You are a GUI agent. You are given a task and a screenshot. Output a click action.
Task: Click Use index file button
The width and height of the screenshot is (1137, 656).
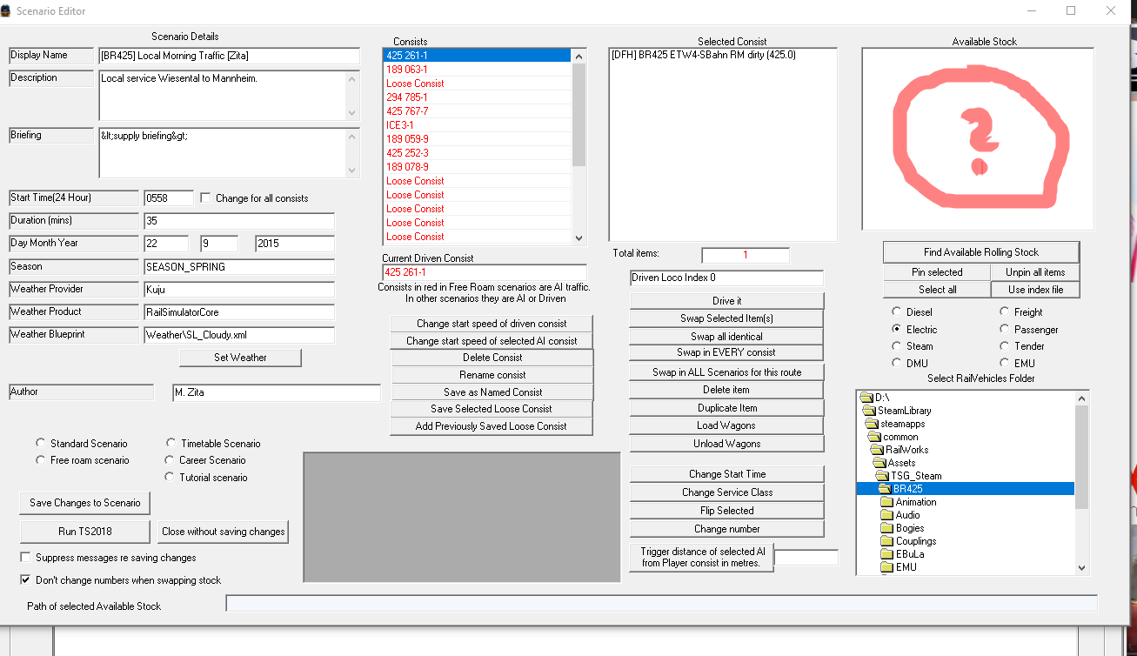pyautogui.click(x=1035, y=290)
